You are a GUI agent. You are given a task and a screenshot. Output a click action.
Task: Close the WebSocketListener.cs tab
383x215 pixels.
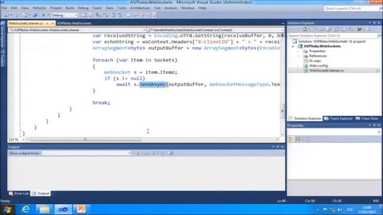coord(53,23)
